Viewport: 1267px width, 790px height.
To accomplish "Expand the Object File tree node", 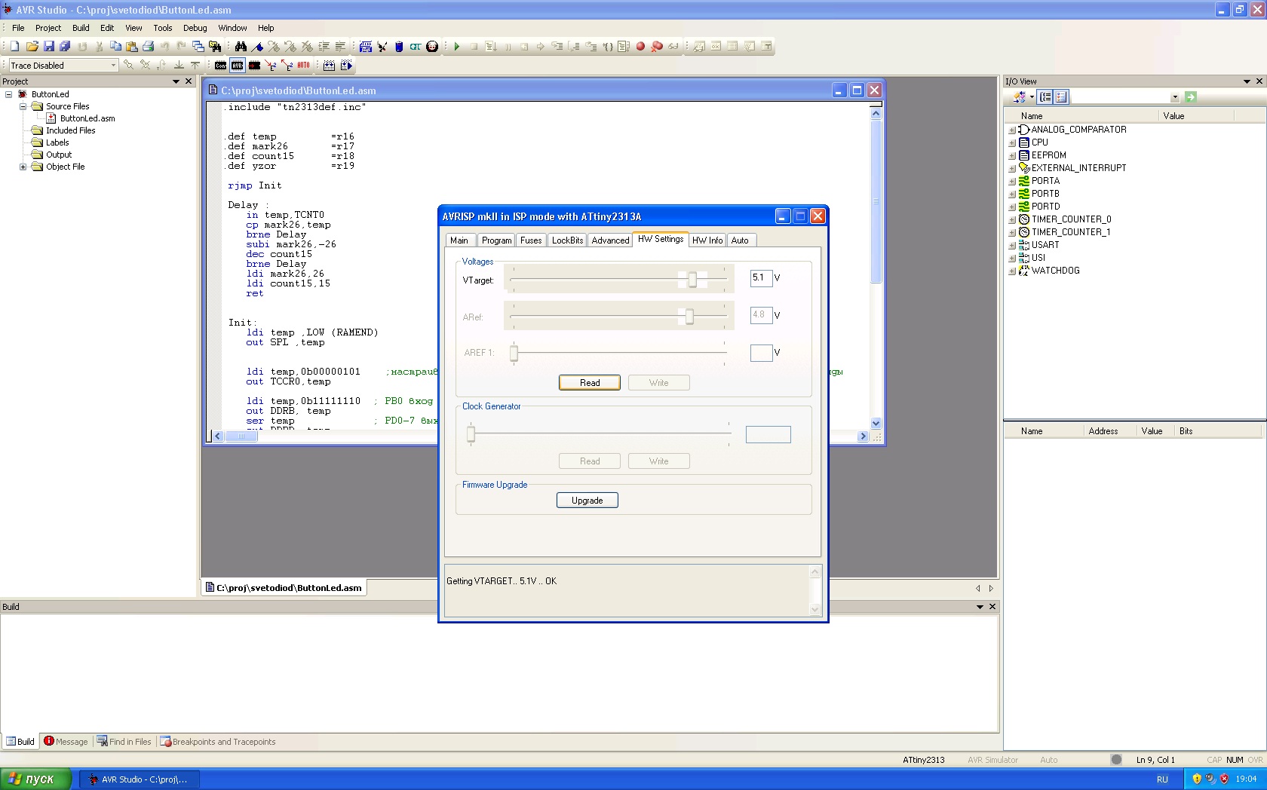I will coord(23,167).
